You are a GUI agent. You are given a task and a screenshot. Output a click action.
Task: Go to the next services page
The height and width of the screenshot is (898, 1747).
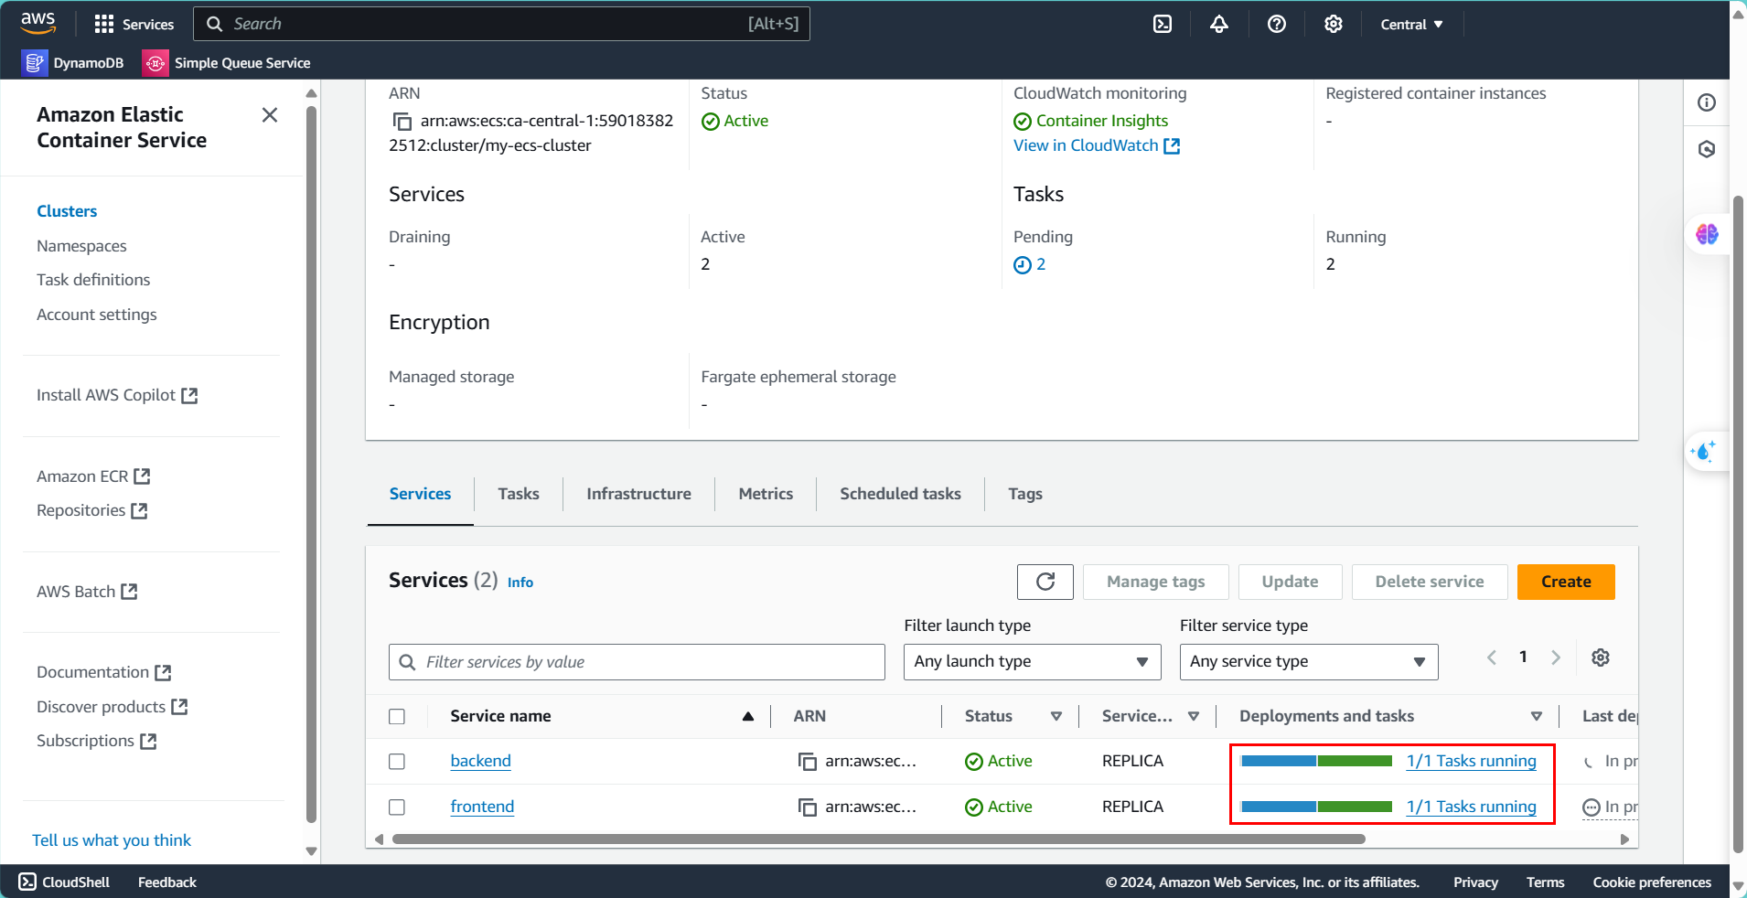[x=1556, y=657]
